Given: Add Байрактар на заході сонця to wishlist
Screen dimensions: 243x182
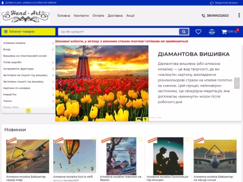Looking at the screenshot, I should point(234,140).
